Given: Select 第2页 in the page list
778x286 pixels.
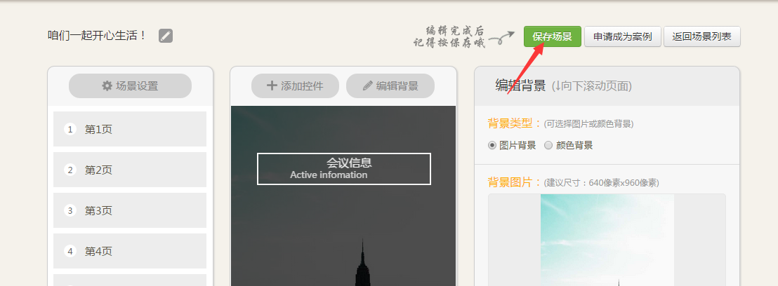Looking at the screenshot, I should 129,170.
